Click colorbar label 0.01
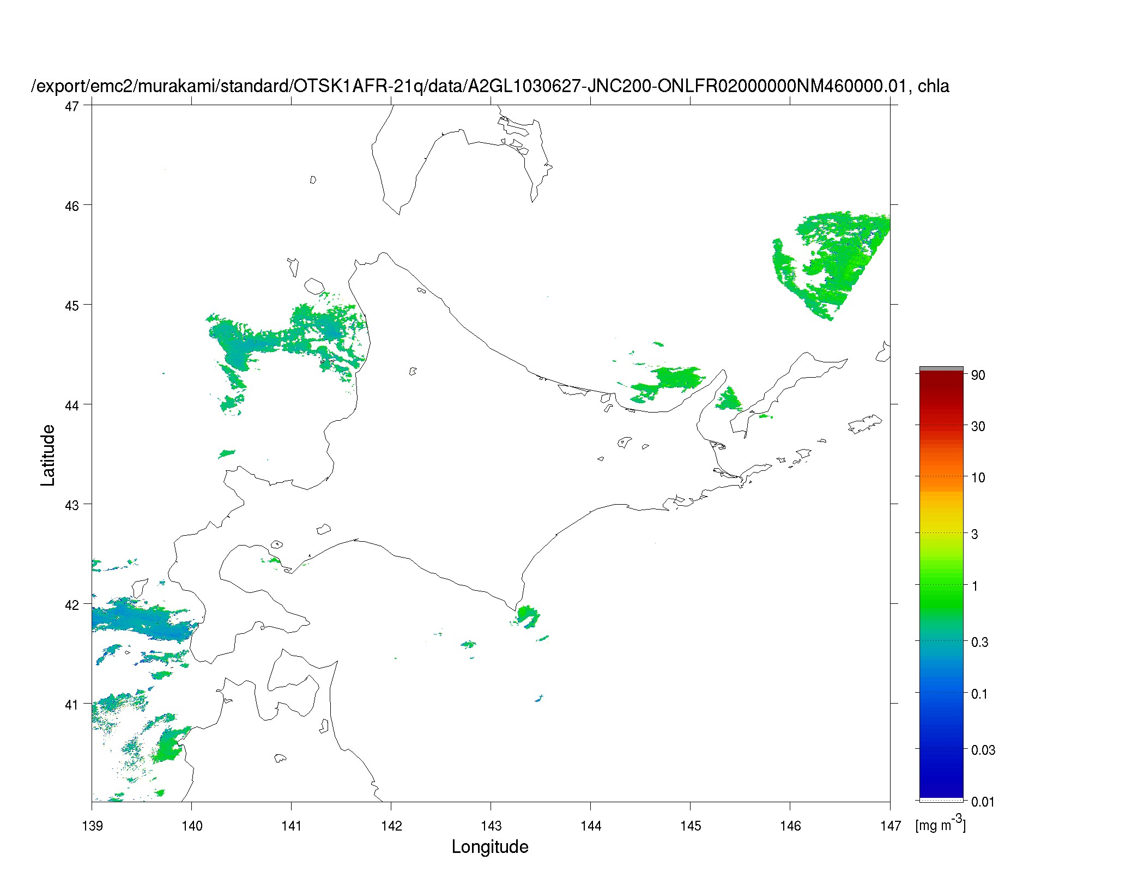 [983, 802]
